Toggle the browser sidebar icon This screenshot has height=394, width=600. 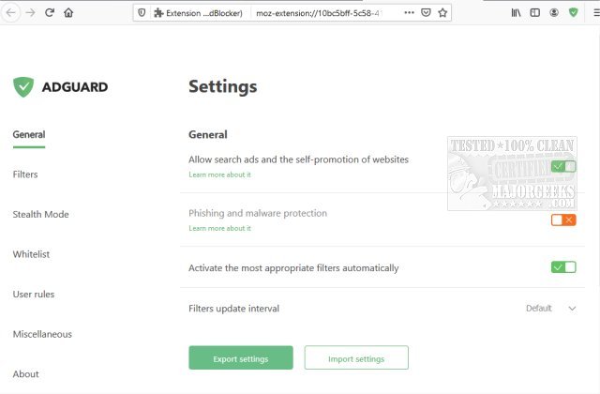pos(535,13)
